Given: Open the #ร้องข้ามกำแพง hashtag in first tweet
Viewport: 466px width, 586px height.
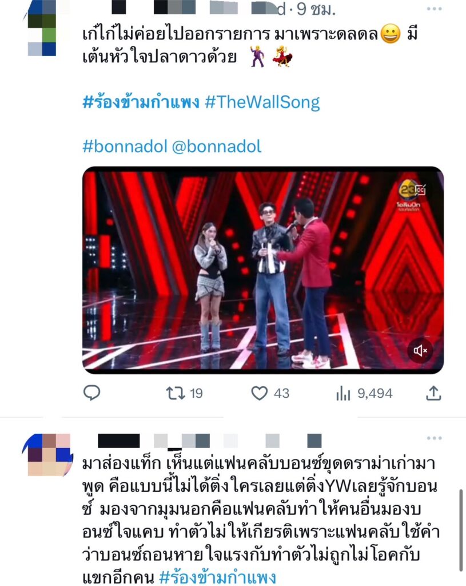Looking at the screenshot, I should click(x=141, y=102).
